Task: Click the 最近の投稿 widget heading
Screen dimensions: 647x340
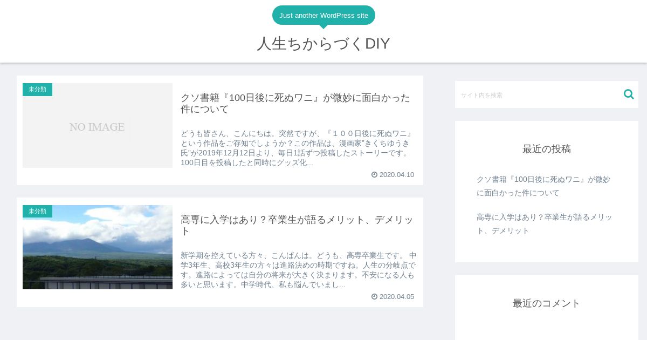Action: tap(547, 149)
